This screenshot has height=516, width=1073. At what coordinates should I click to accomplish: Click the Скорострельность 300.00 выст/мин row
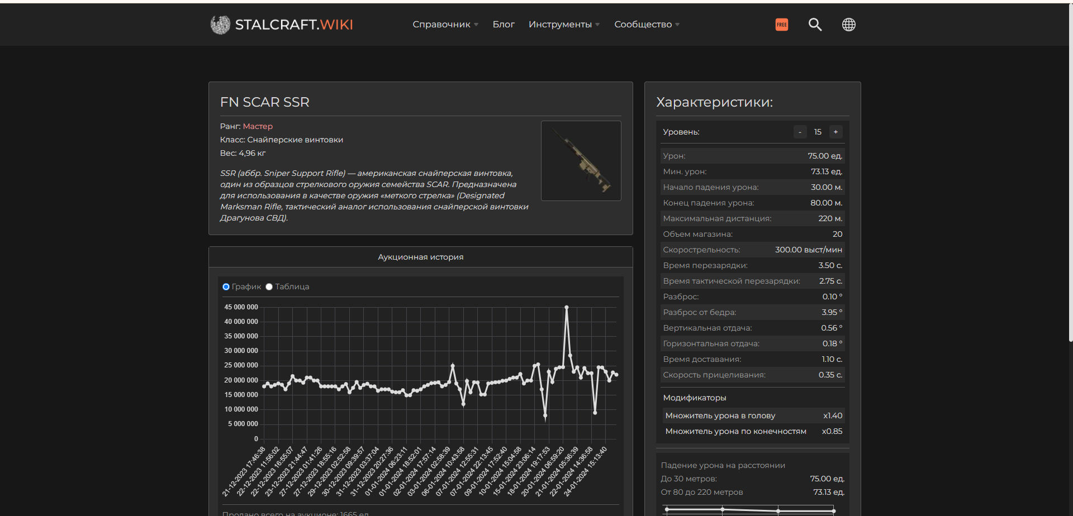click(752, 250)
